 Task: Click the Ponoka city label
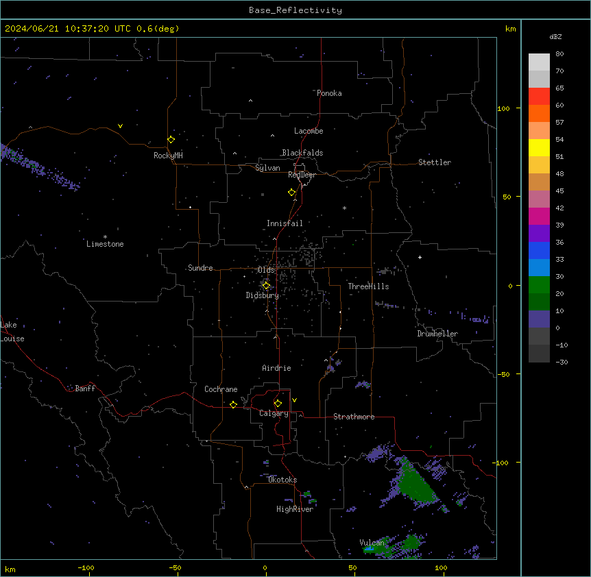coord(329,93)
